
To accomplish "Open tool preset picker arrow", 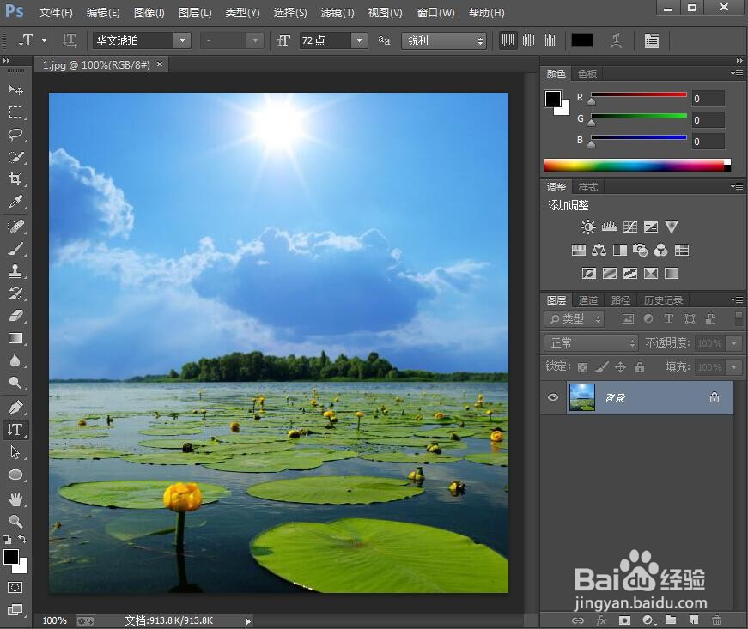I will pyautogui.click(x=45, y=41).
